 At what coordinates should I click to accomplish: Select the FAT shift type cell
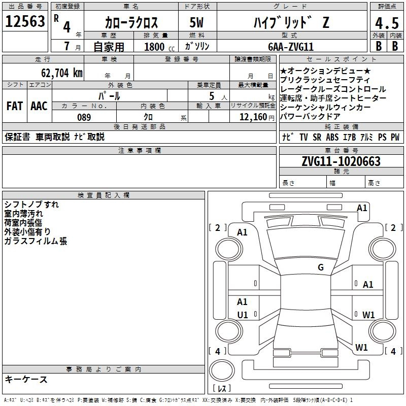click(x=14, y=106)
